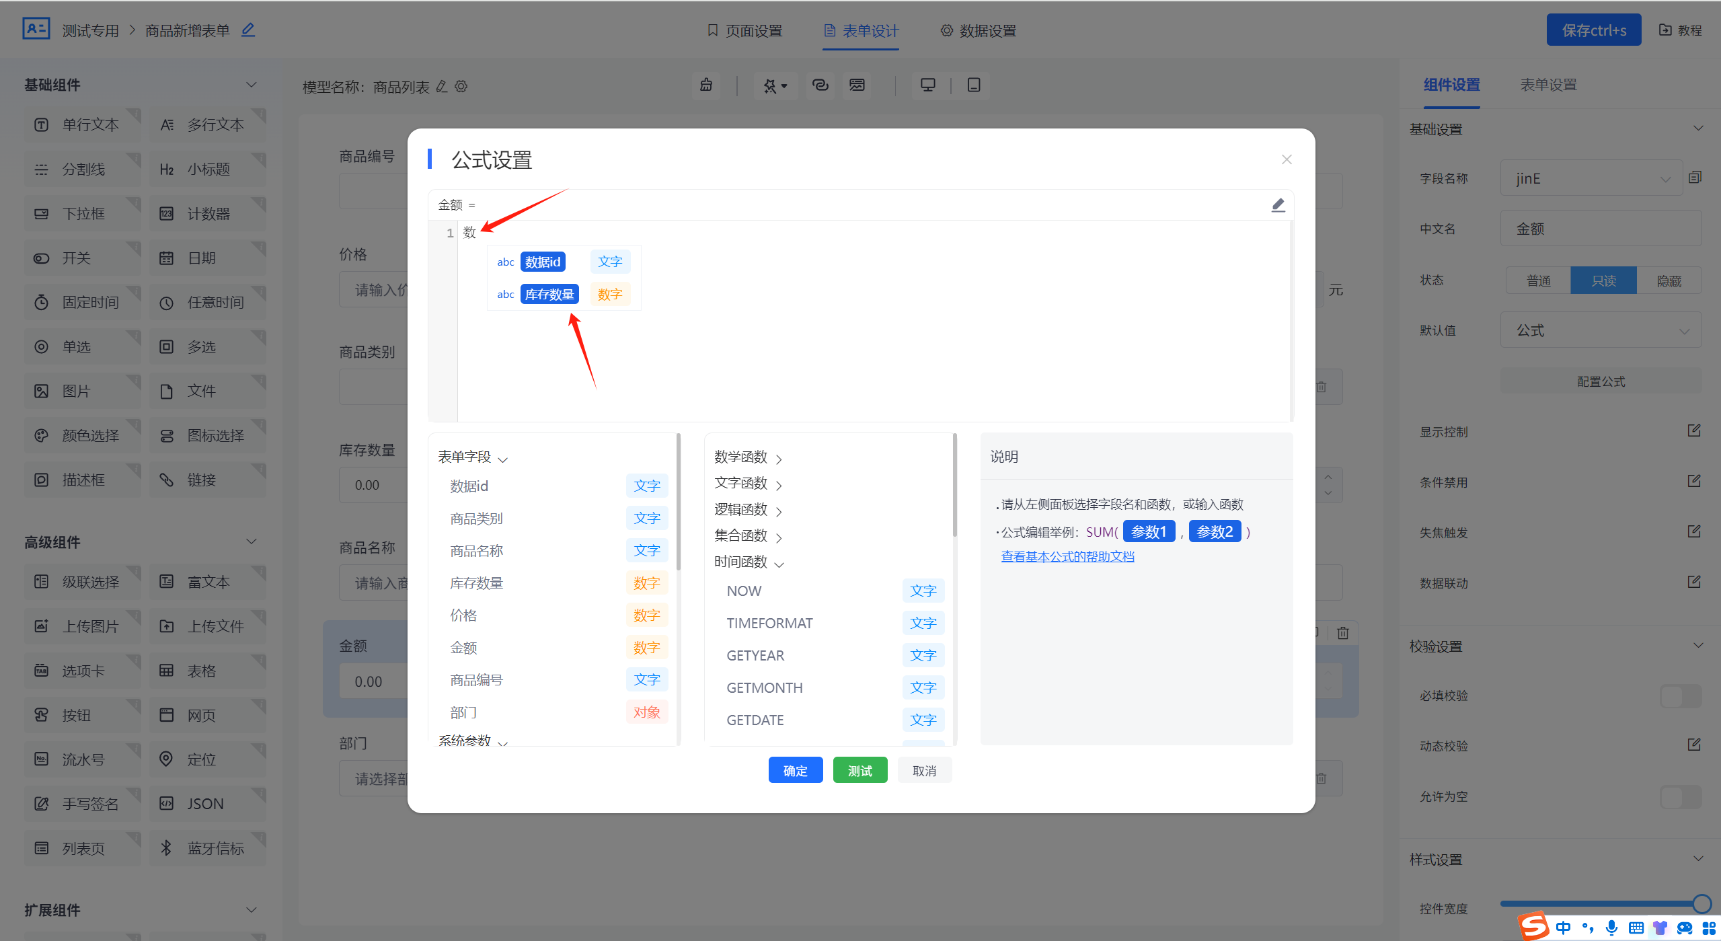Click the mobile device icon in toolbar
1721x941 pixels.
pyautogui.click(x=973, y=85)
